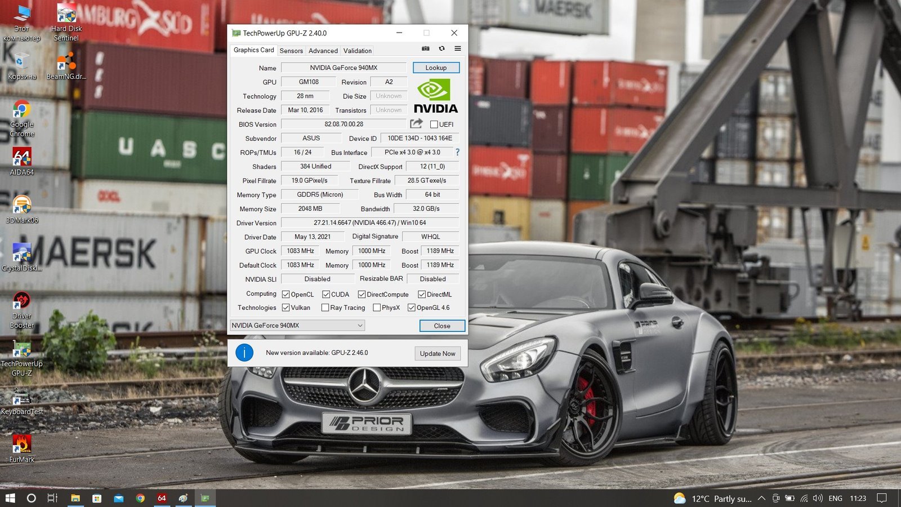
Task: Switch to the Sensors tab
Action: point(291,51)
